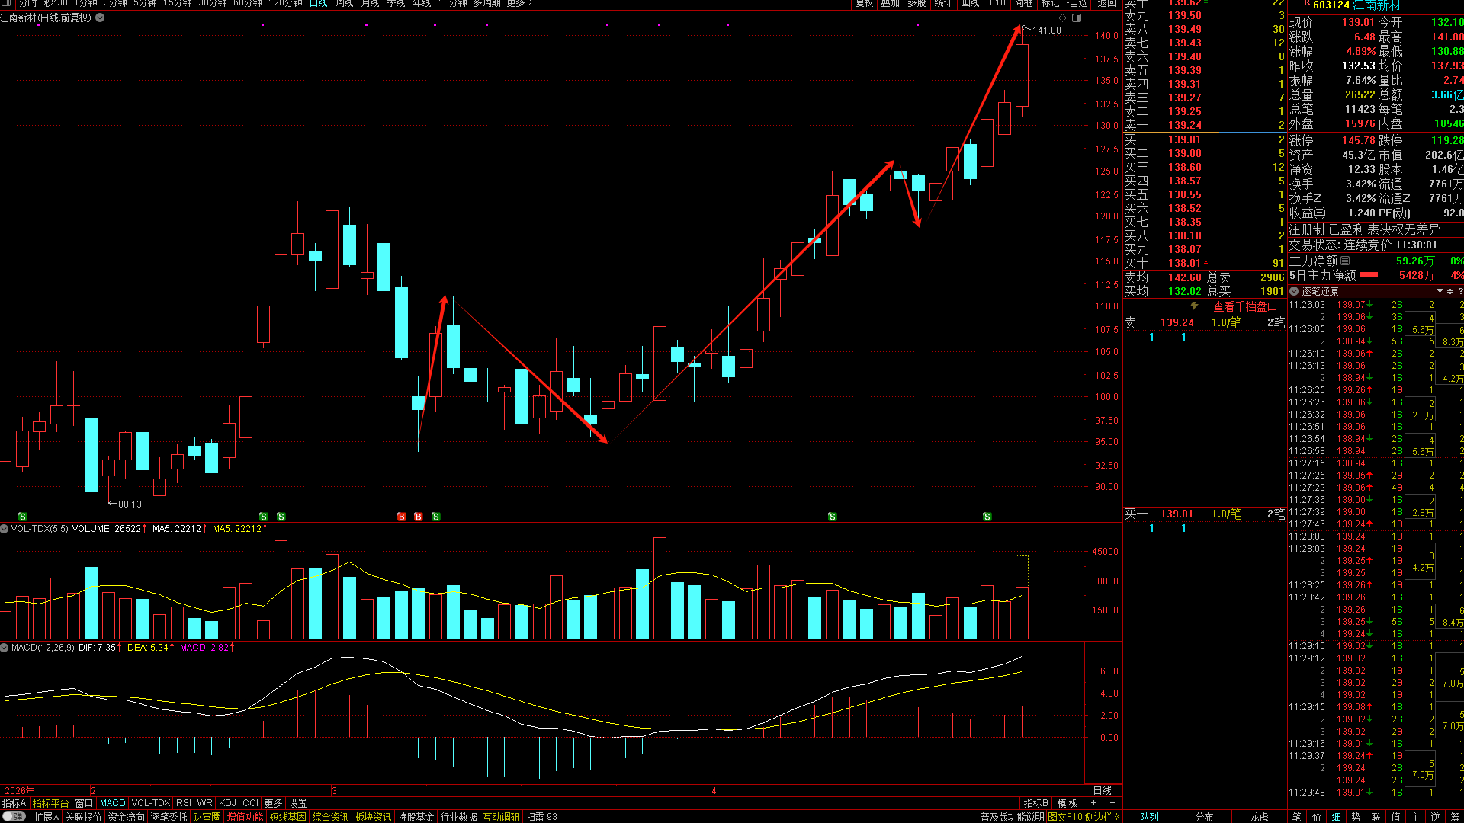Click the 指标B selector
1464x823 pixels.
point(1035,803)
